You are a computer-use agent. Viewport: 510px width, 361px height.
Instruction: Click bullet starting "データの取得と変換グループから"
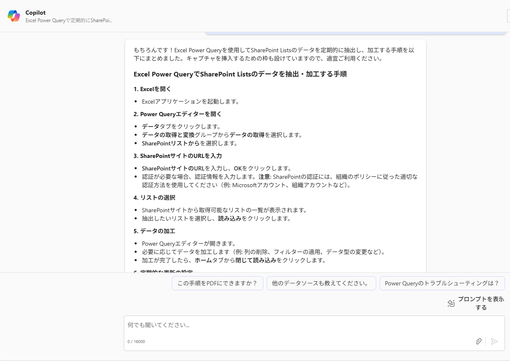click(x=222, y=135)
